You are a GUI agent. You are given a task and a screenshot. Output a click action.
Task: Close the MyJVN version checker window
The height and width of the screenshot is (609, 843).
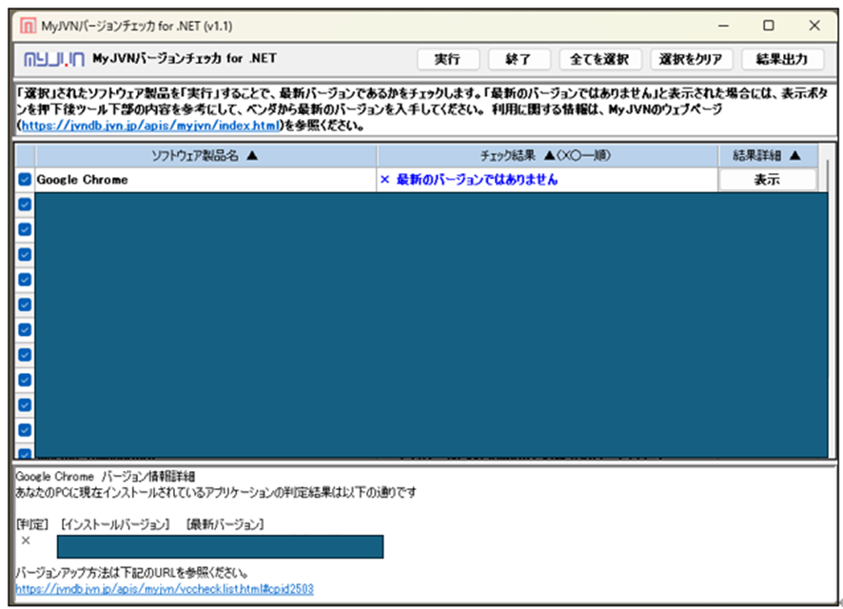[x=814, y=26]
